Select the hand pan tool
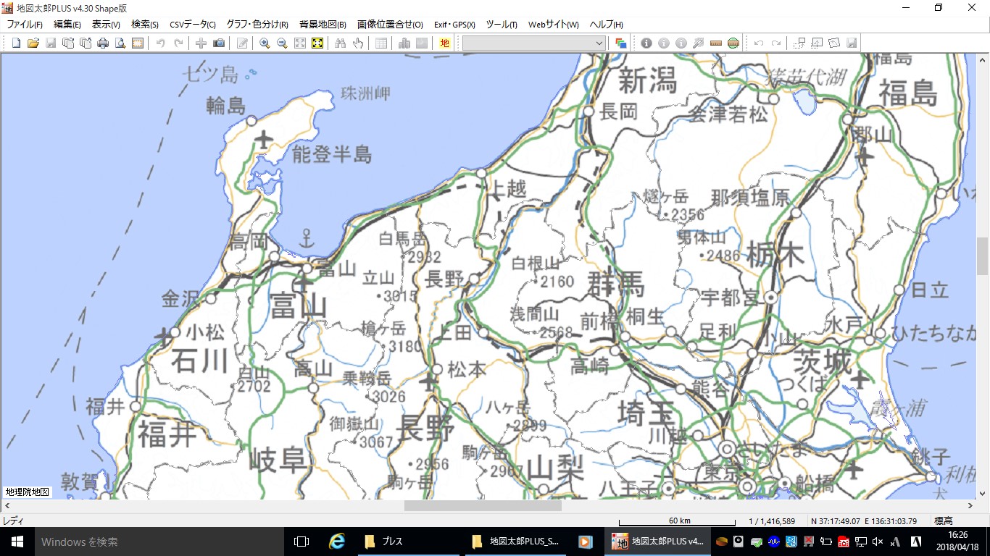 click(358, 43)
